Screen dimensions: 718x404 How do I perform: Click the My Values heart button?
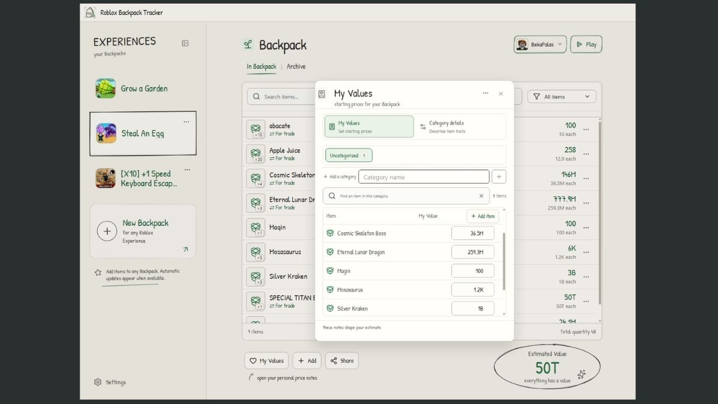[266, 361]
